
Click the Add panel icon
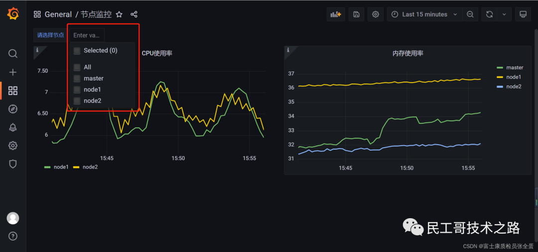336,14
